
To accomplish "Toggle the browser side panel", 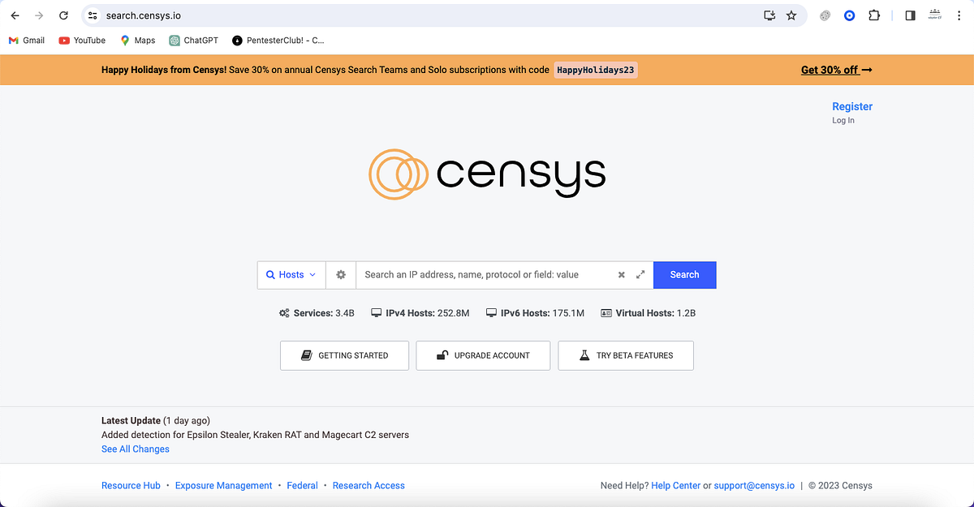I will 910,15.
